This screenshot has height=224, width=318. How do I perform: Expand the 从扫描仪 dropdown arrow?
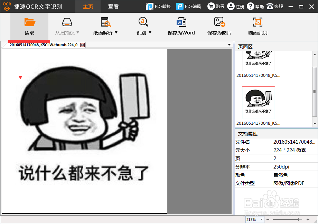78,32
